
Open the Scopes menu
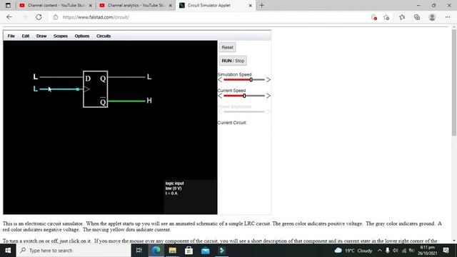tap(60, 36)
